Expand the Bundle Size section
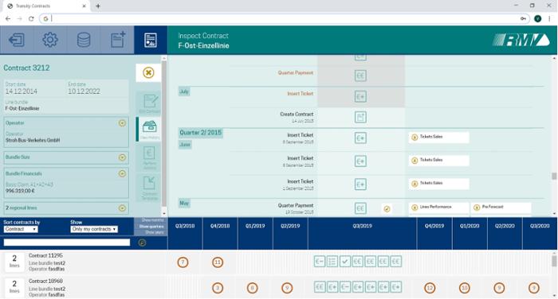This screenshot has height=299, width=558. coord(122,157)
